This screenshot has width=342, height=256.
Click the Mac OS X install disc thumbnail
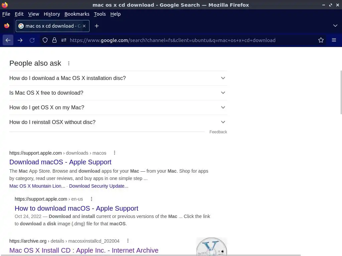pos(211,246)
